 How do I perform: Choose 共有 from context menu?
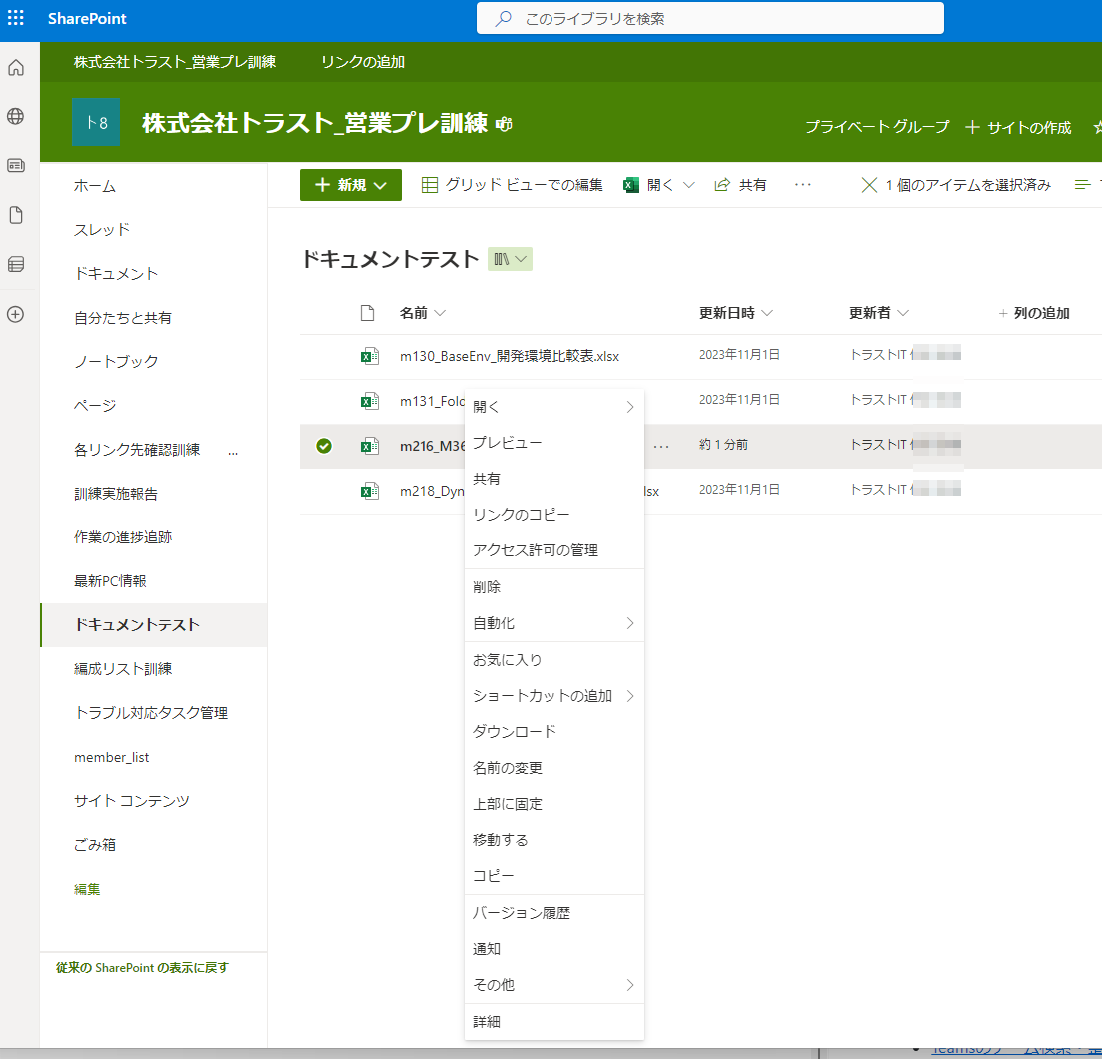tap(553, 479)
